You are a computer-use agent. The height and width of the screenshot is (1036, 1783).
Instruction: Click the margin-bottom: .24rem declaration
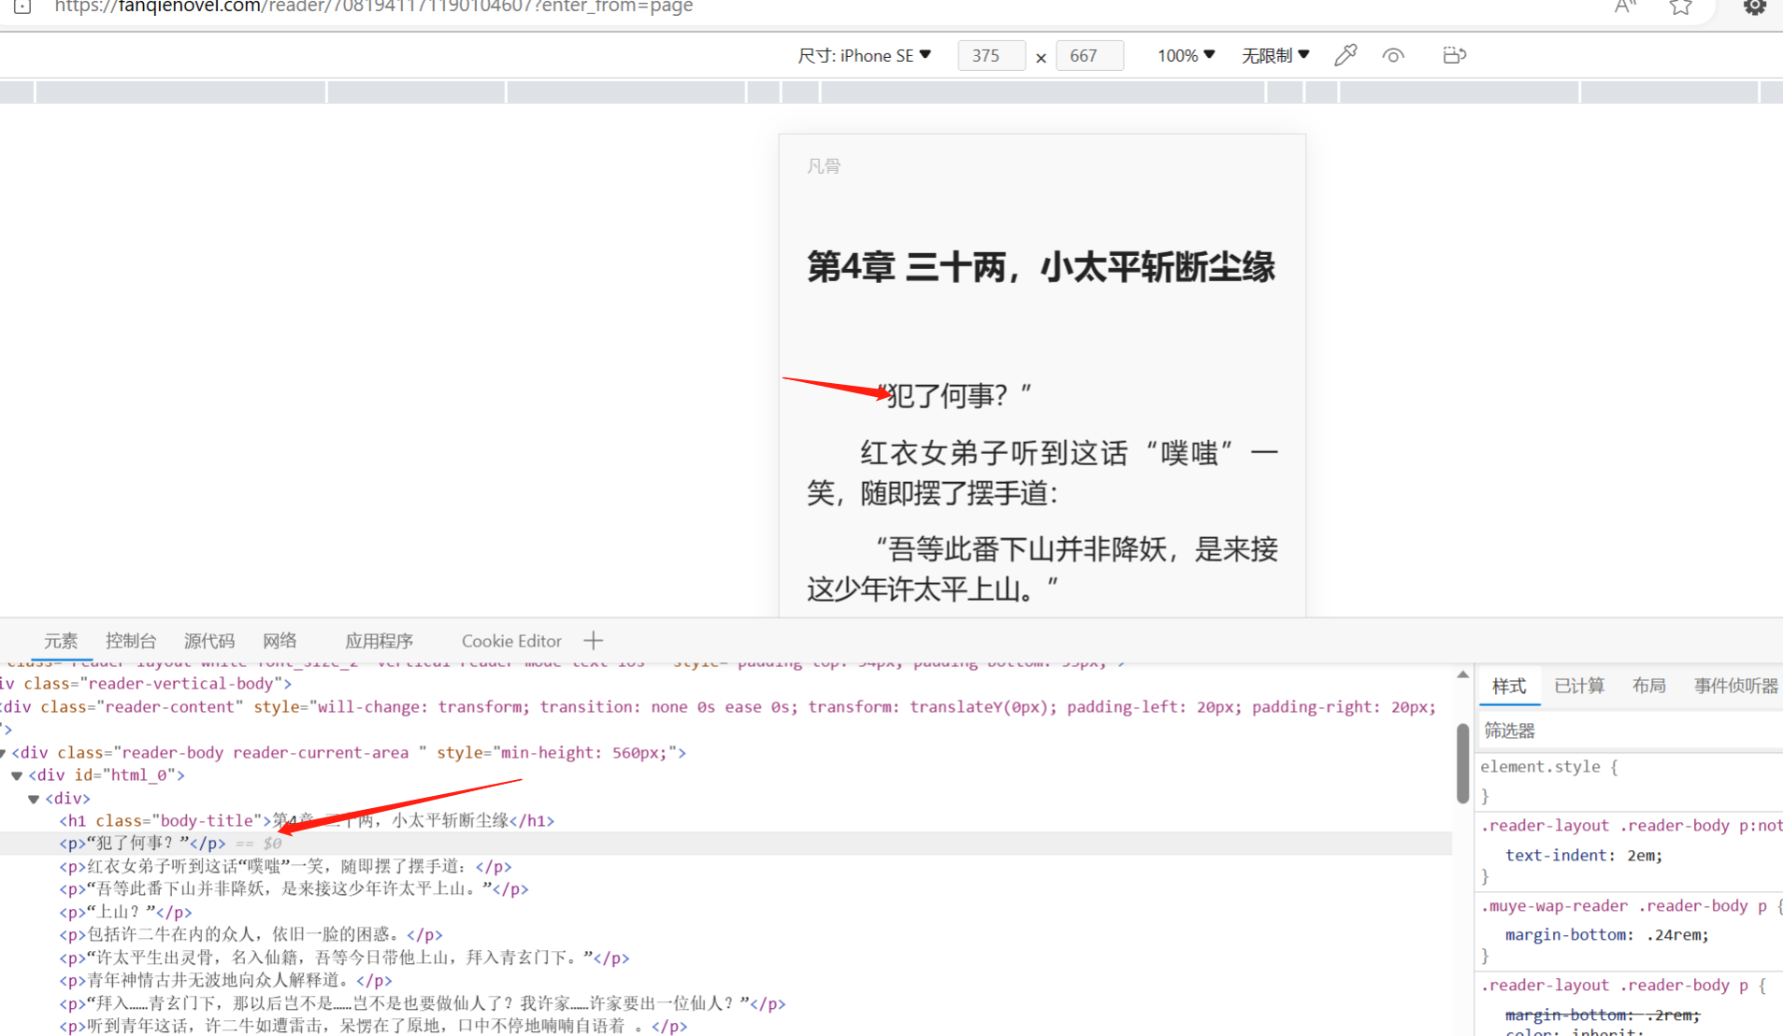tap(1607, 935)
